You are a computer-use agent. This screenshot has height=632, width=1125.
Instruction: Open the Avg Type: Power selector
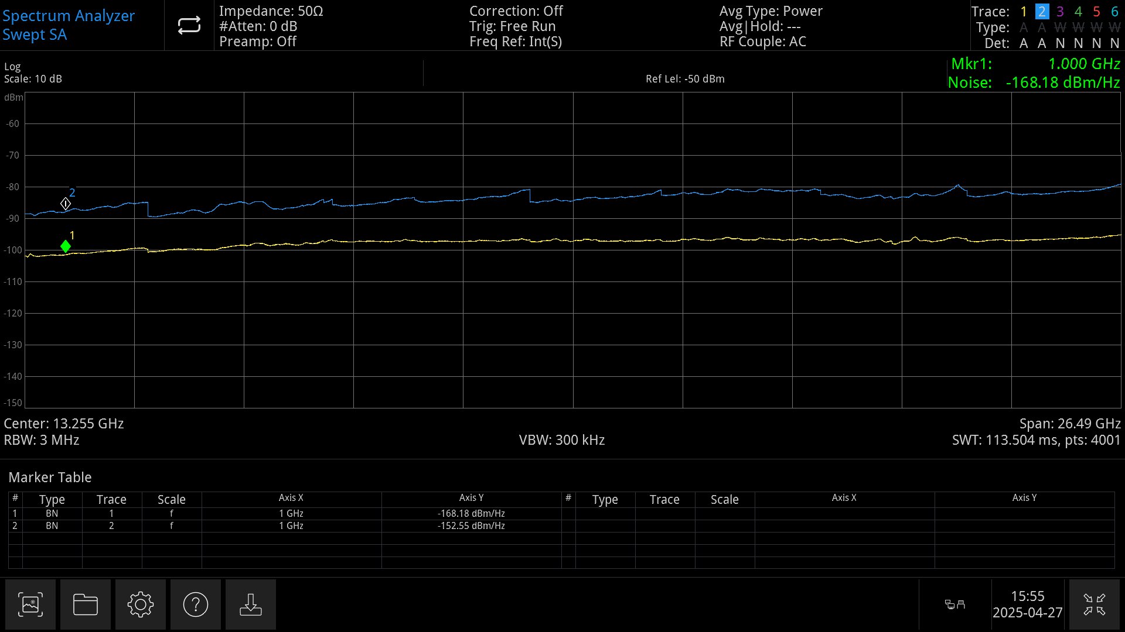point(771,11)
